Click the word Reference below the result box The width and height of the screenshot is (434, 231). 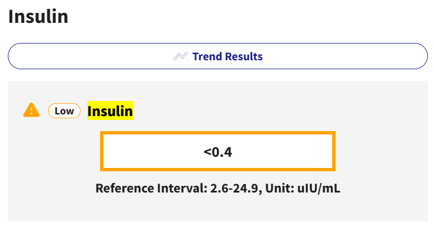[x=125, y=188]
